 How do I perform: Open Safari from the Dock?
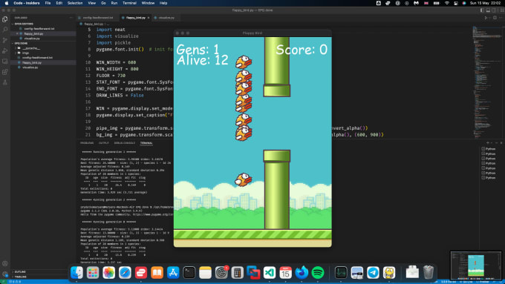(125, 273)
